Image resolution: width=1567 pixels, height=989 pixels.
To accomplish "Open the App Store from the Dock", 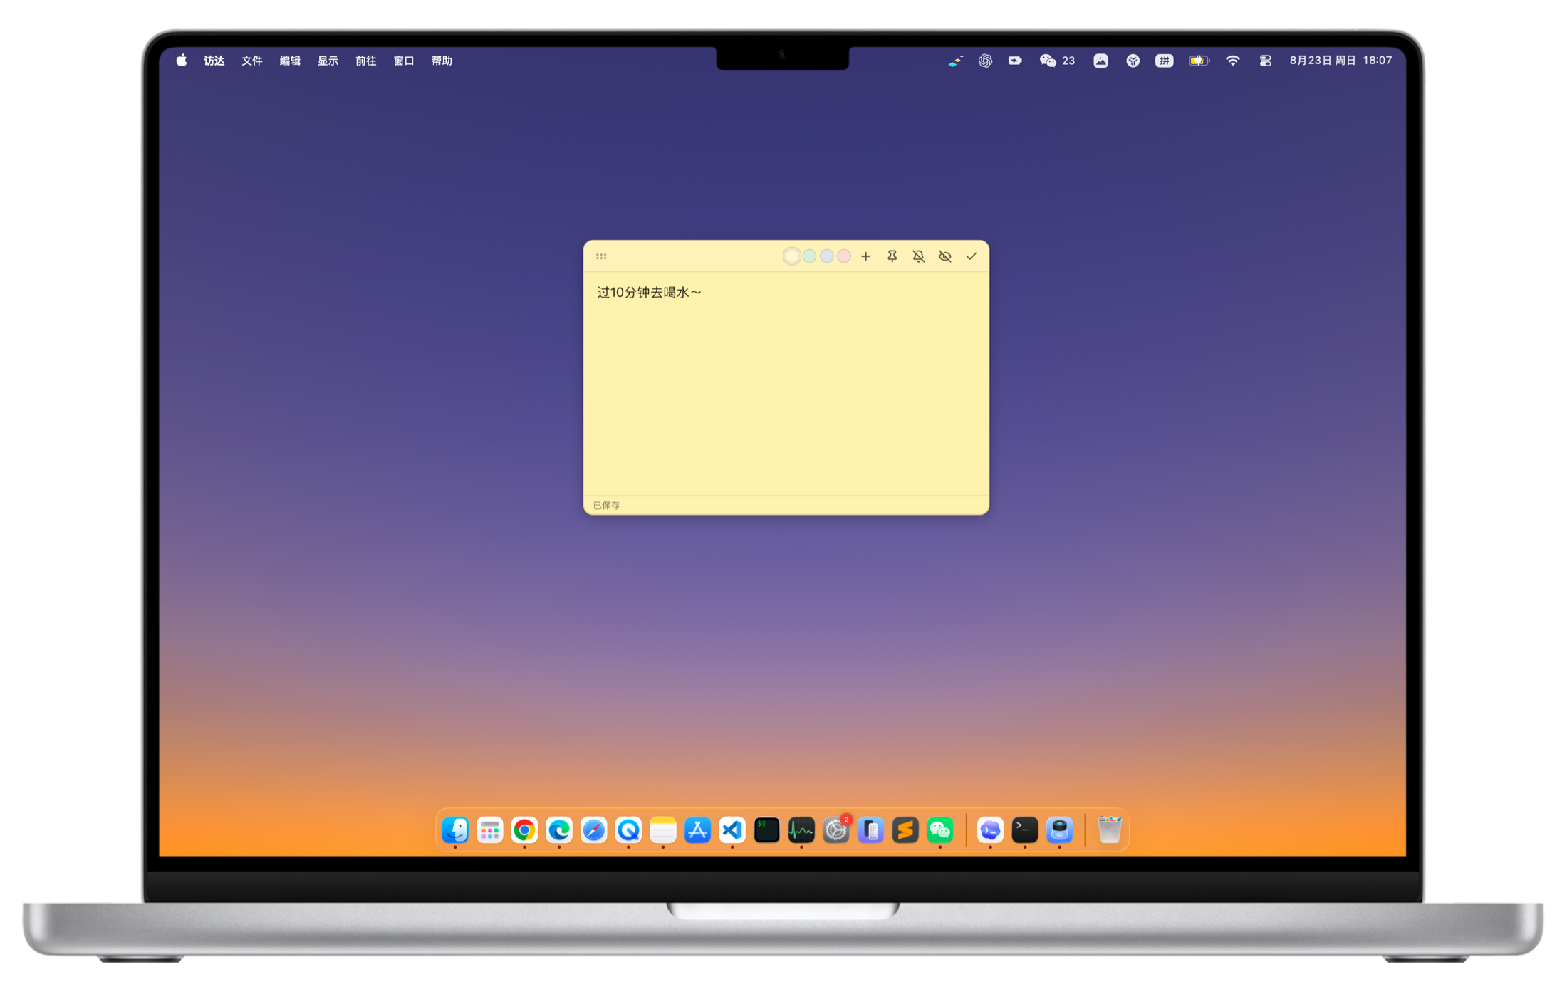I will coord(697,830).
